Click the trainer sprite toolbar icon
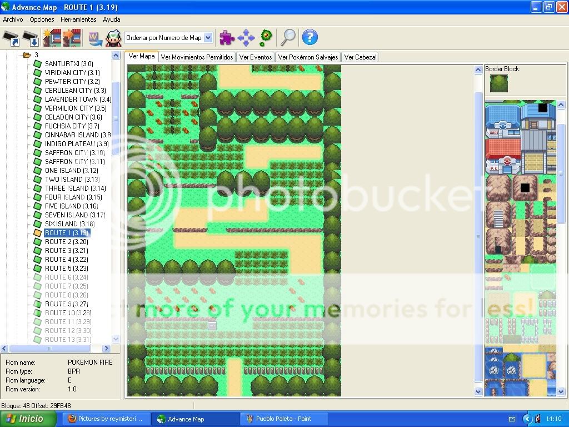 point(113,38)
